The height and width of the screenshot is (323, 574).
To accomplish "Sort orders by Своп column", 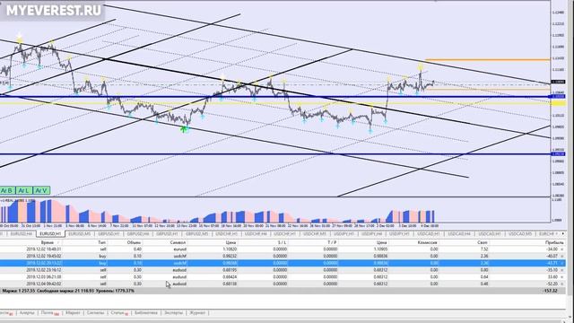I will (483, 242).
